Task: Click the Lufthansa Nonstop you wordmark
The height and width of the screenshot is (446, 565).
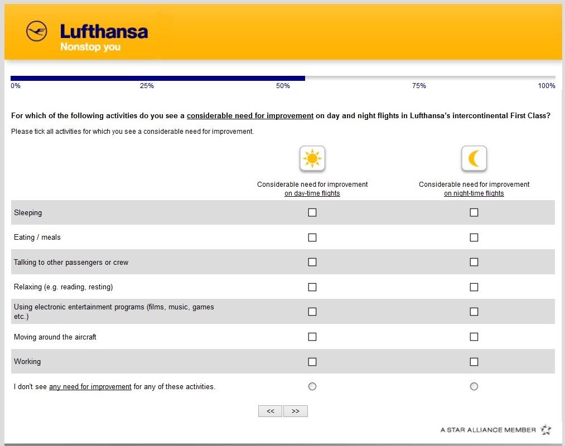Action: 104,37
